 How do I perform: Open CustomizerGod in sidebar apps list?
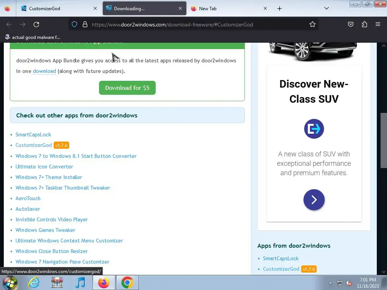point(281,269)
